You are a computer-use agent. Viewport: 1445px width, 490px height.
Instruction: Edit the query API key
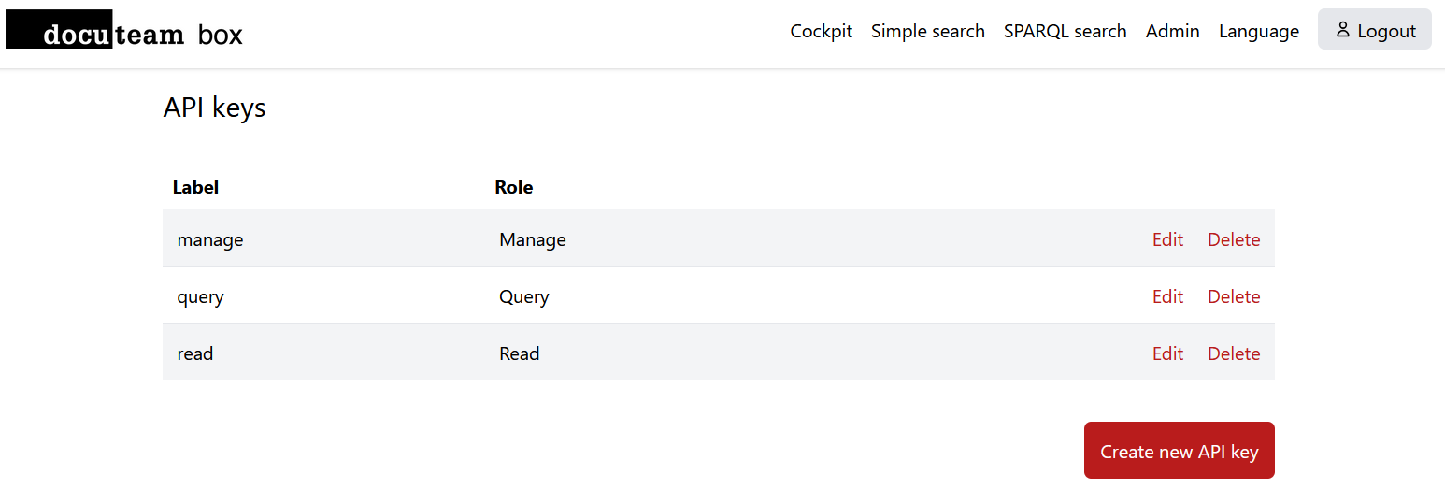pyautogui.click(x=1167, y=296)
